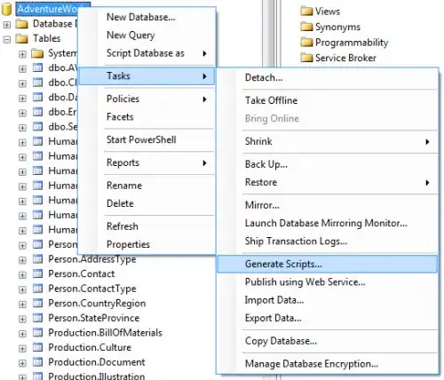Click the Production.Culture table icon

pyautogui.click(x=37, y=347)
